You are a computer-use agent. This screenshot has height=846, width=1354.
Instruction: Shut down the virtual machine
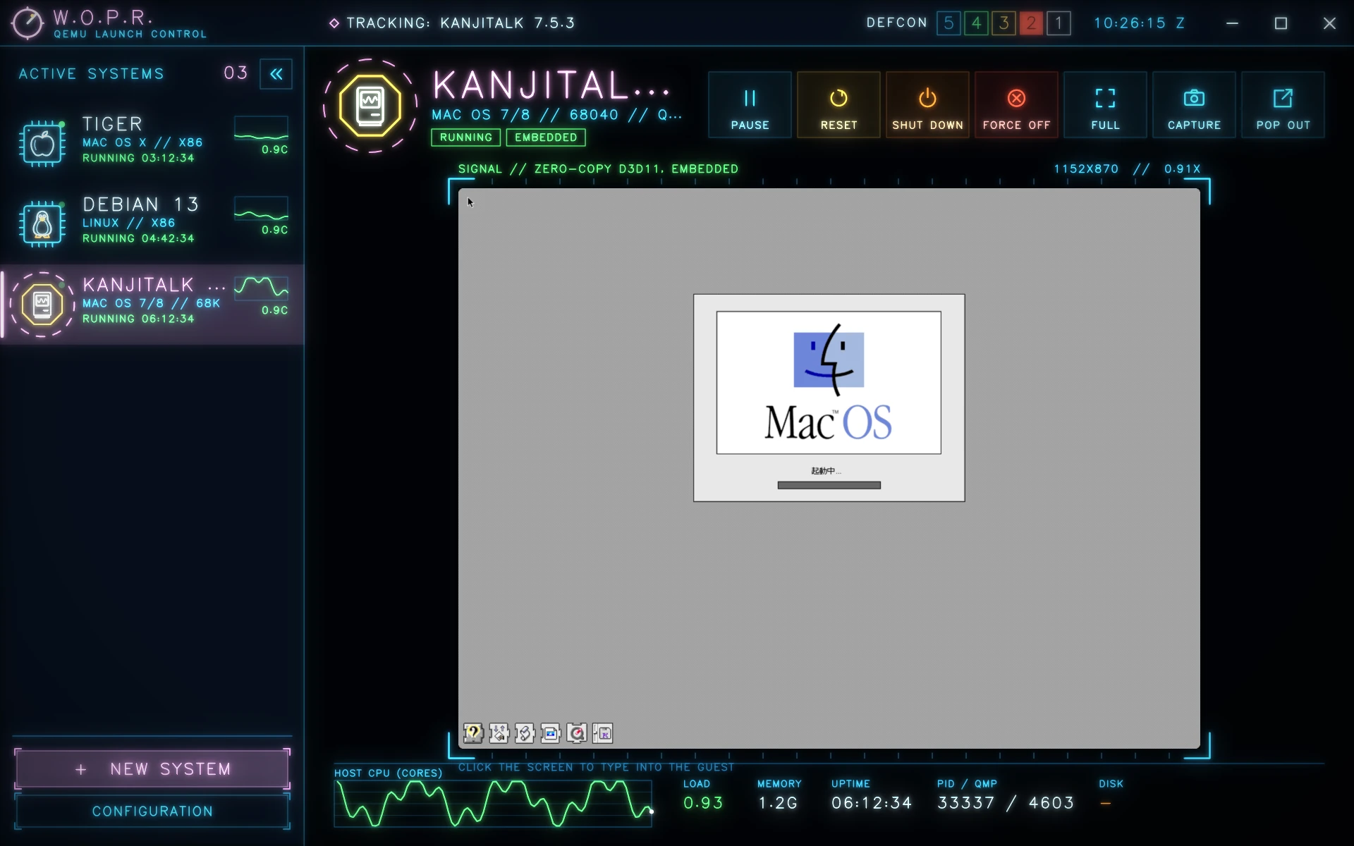(927, 105)
